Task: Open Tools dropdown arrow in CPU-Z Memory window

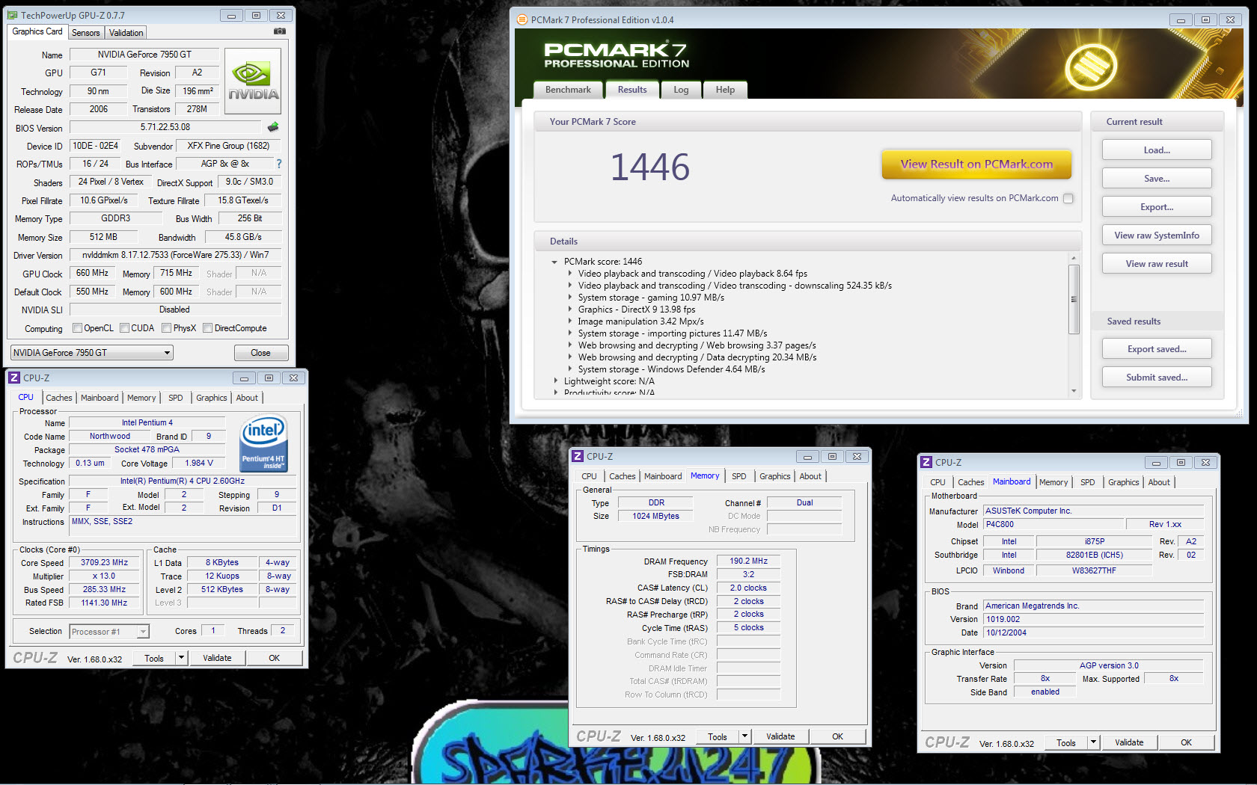Action: (744, 736)
